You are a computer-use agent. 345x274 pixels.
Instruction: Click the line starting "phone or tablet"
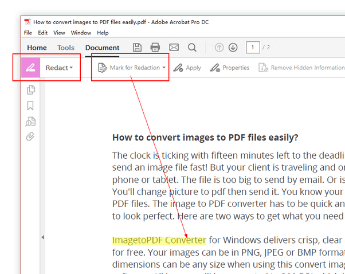[229, 180]
